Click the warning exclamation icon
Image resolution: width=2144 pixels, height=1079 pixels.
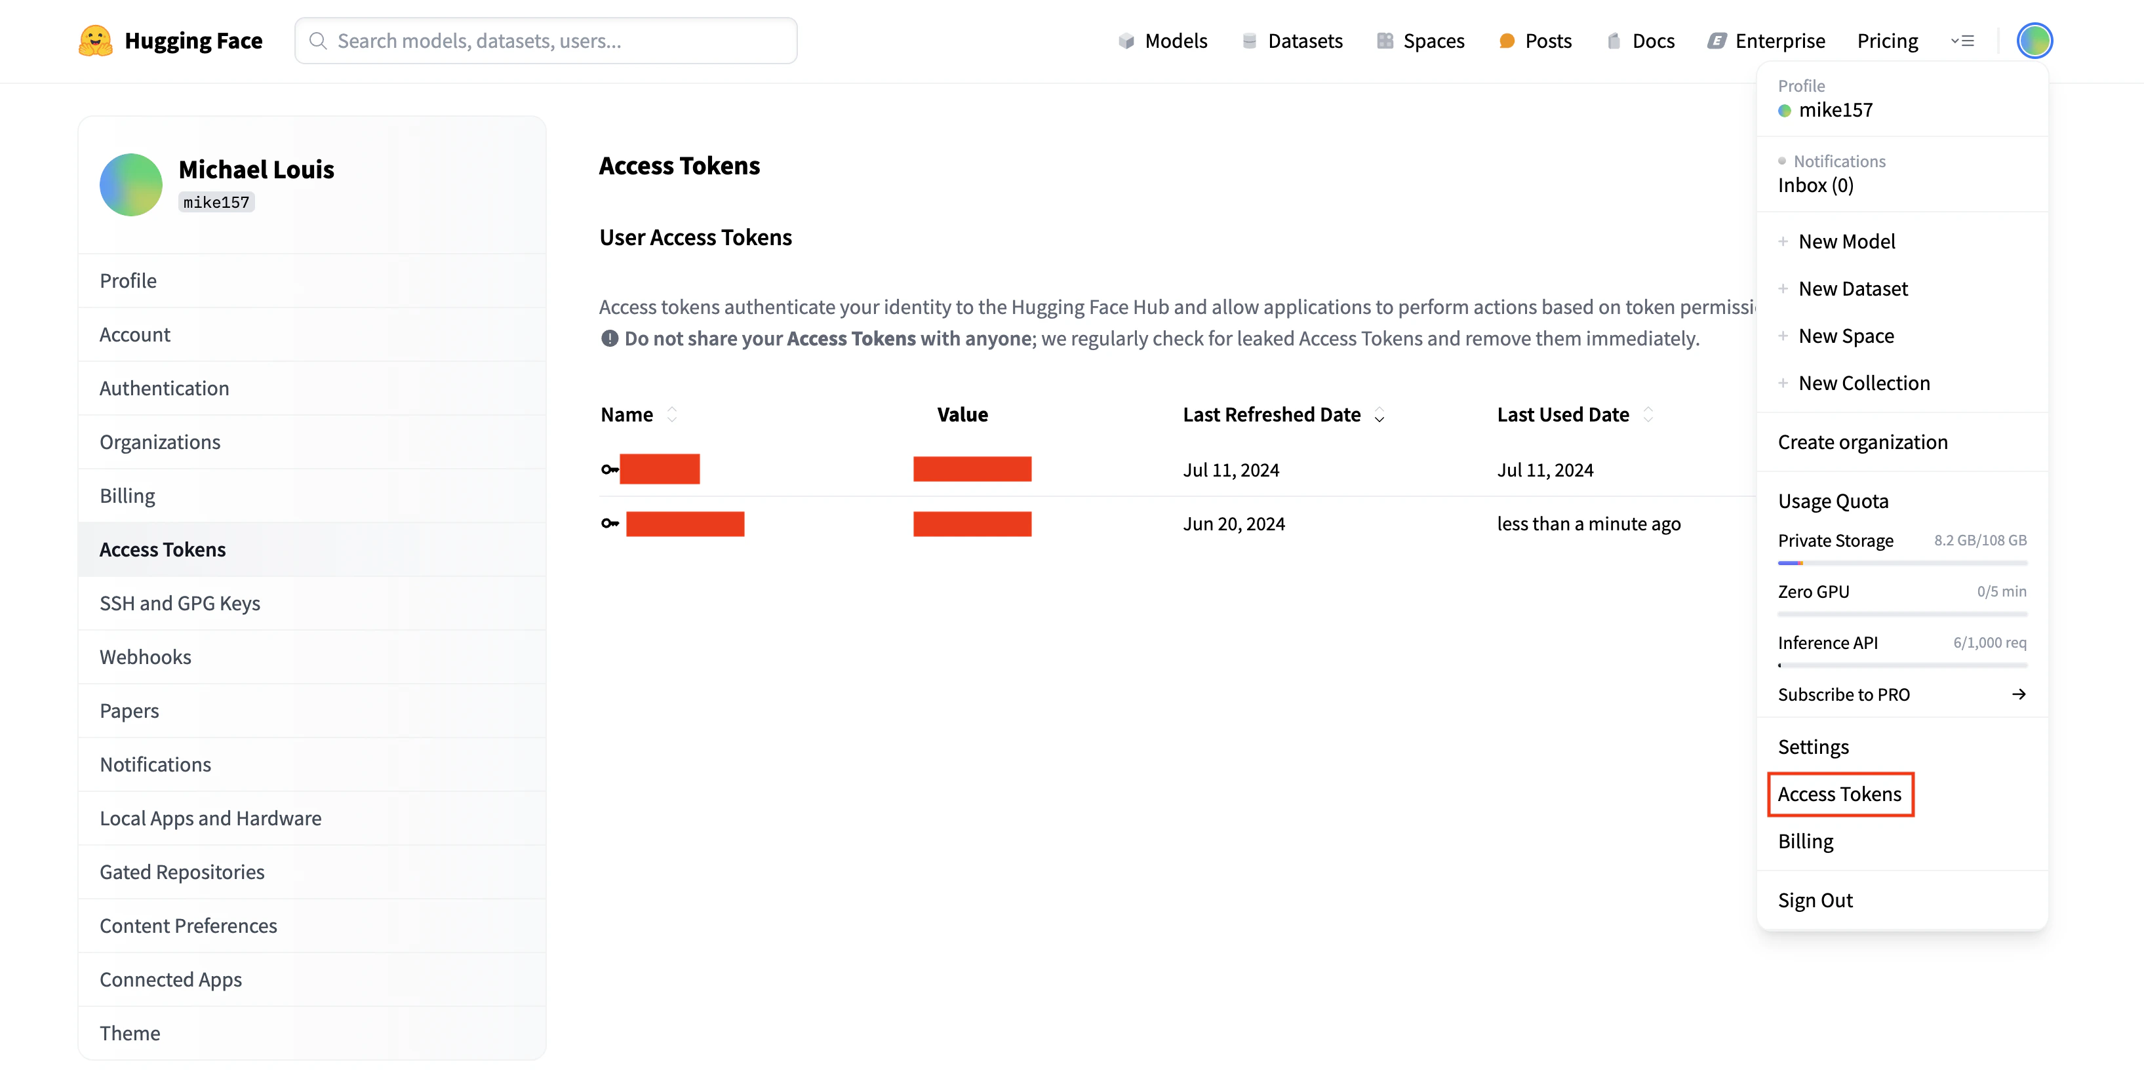(x=610, y=339)
